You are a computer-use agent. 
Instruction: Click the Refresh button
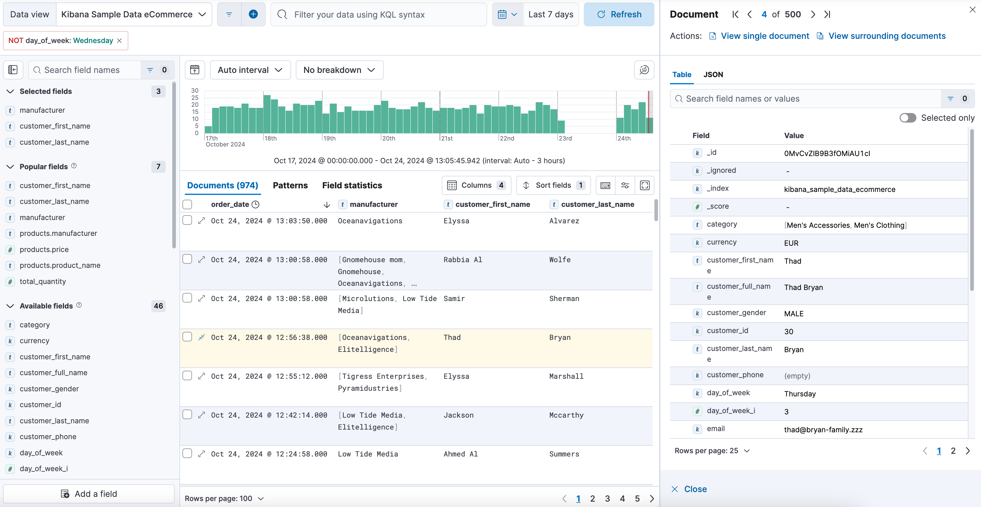[619, 14]
